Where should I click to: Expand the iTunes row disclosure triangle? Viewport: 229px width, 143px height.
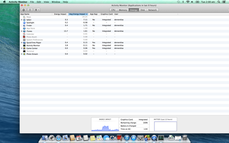click(21, 31)
